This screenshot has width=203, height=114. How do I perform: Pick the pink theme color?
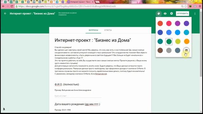click(x=169, y=23)
